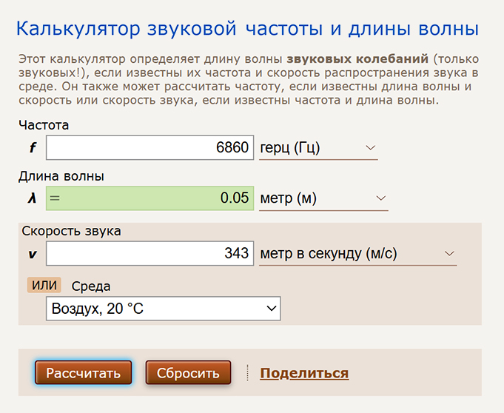Screen dimensions: 504x413
Task: Open the Поделиться share link
Action: (x=304, y=373)
